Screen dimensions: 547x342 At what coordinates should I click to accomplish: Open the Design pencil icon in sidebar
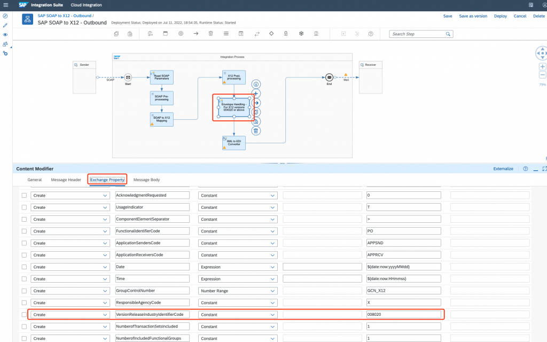[5, 26]
